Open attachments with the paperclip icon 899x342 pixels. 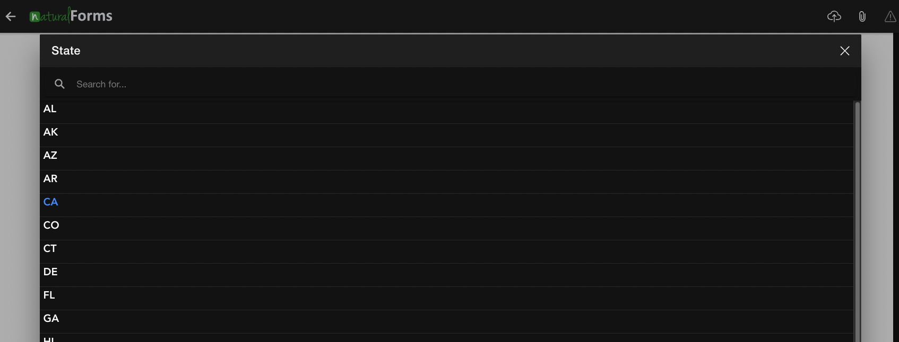click(862, 16)
